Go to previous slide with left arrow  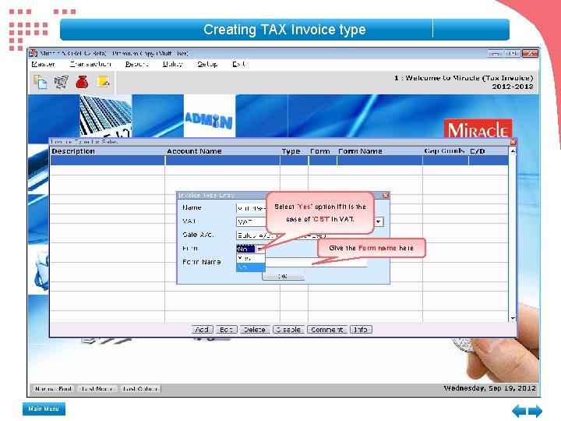coord(519,411)
